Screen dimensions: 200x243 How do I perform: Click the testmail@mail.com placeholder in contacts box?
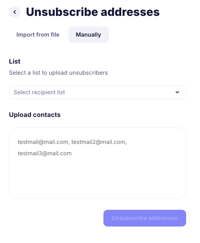click(43, 142)
